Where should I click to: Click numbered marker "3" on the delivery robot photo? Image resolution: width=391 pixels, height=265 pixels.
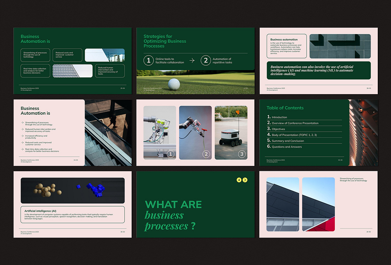point(242,154)
